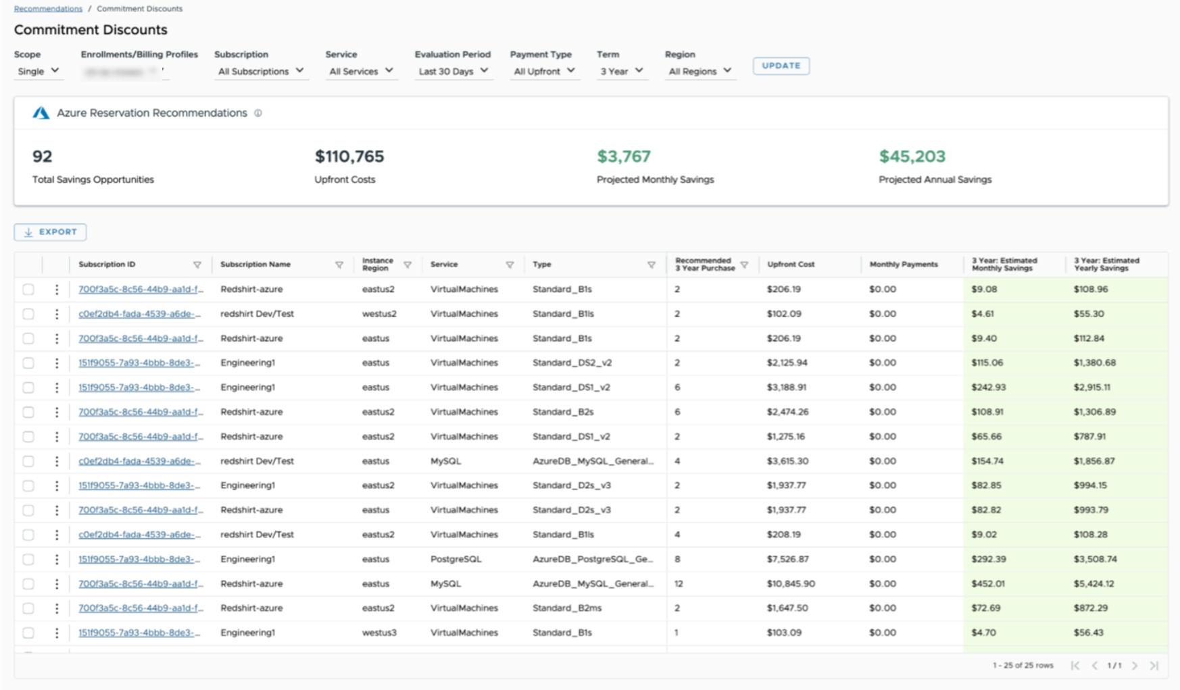
Task: Select checkbox for westus3 Standard_B1s row
Action: 28,633
